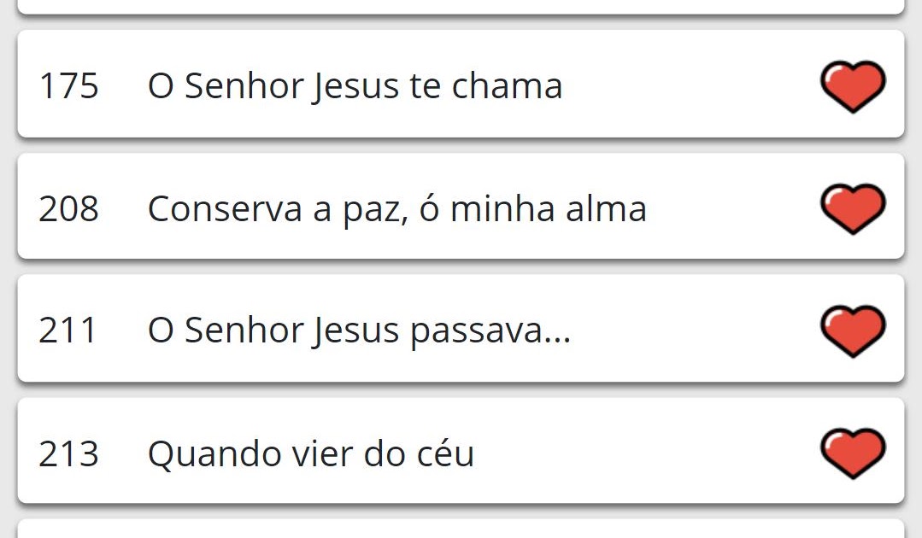
Task: Select the title O Senhor Jesus passava...
Action: point(359,330)
